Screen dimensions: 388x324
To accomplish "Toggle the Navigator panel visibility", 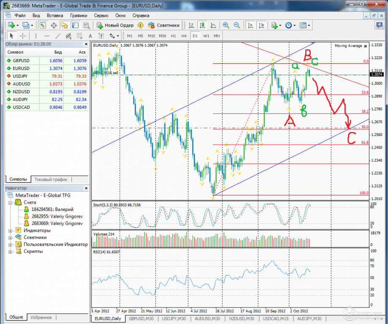I will pos(64,25).
